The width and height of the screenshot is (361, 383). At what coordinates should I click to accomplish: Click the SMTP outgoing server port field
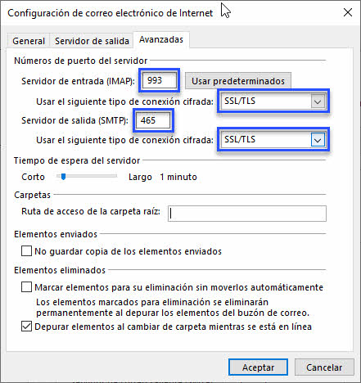153,120
